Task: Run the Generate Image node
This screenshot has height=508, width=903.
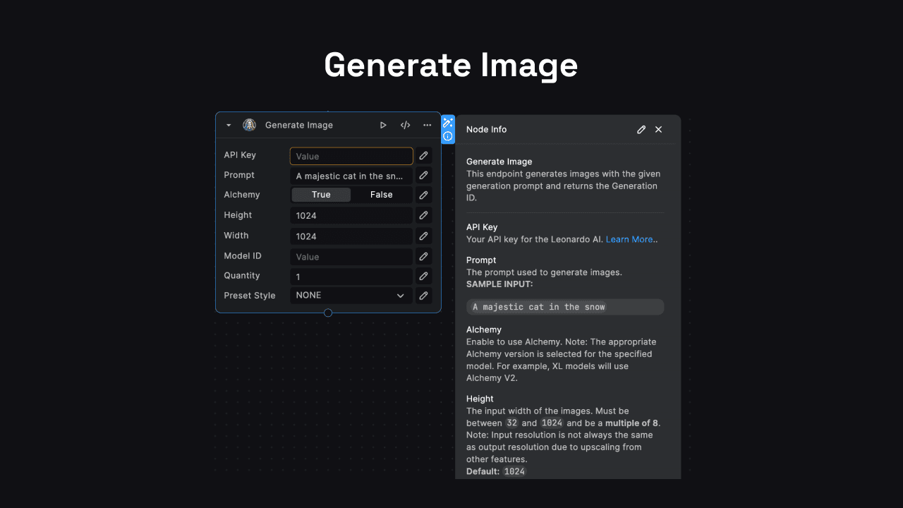Action: (x=383, y=125)
